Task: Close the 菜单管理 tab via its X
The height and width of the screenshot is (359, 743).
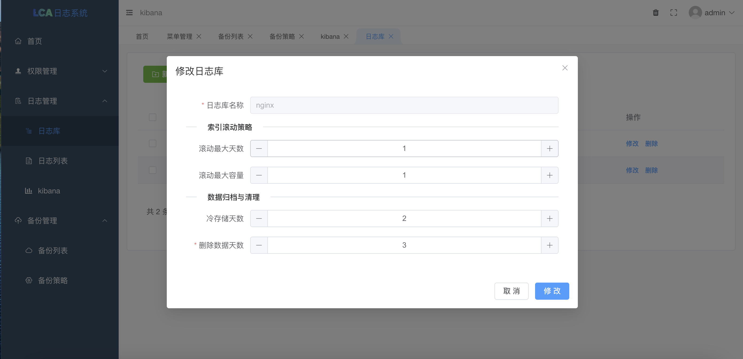Action: (199, 36)
